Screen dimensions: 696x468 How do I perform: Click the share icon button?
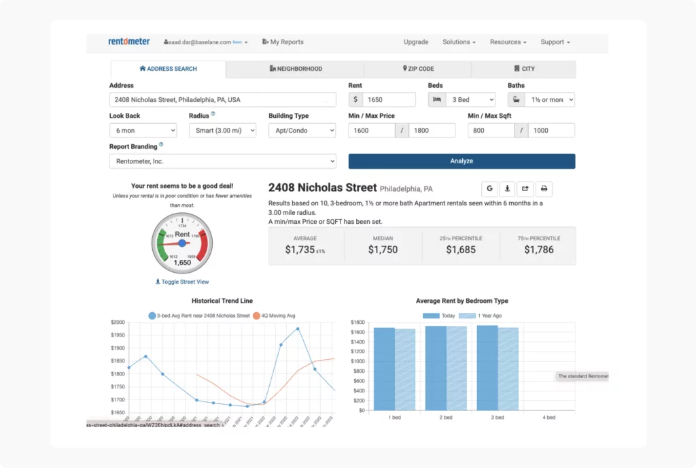525,188
